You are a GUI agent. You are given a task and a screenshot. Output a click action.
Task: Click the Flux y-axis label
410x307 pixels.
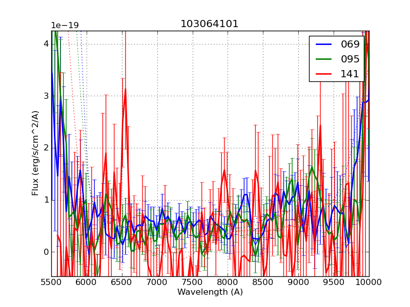pyautogui.click(x=35, y=153)
